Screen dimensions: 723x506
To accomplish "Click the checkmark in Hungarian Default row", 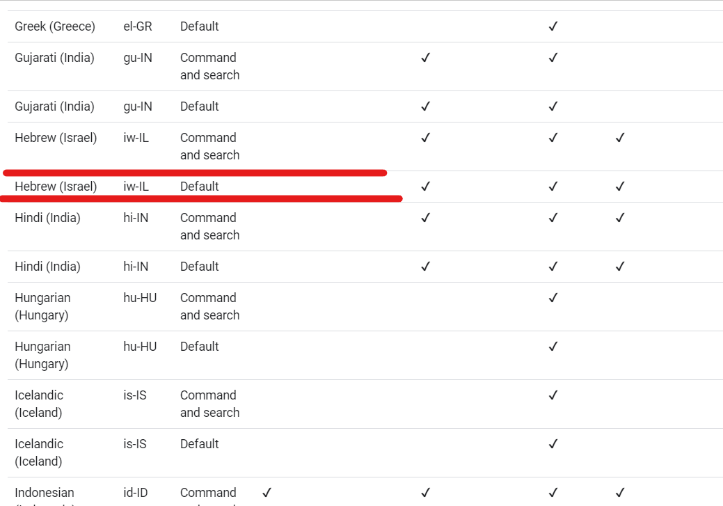I will pos(553,347).
